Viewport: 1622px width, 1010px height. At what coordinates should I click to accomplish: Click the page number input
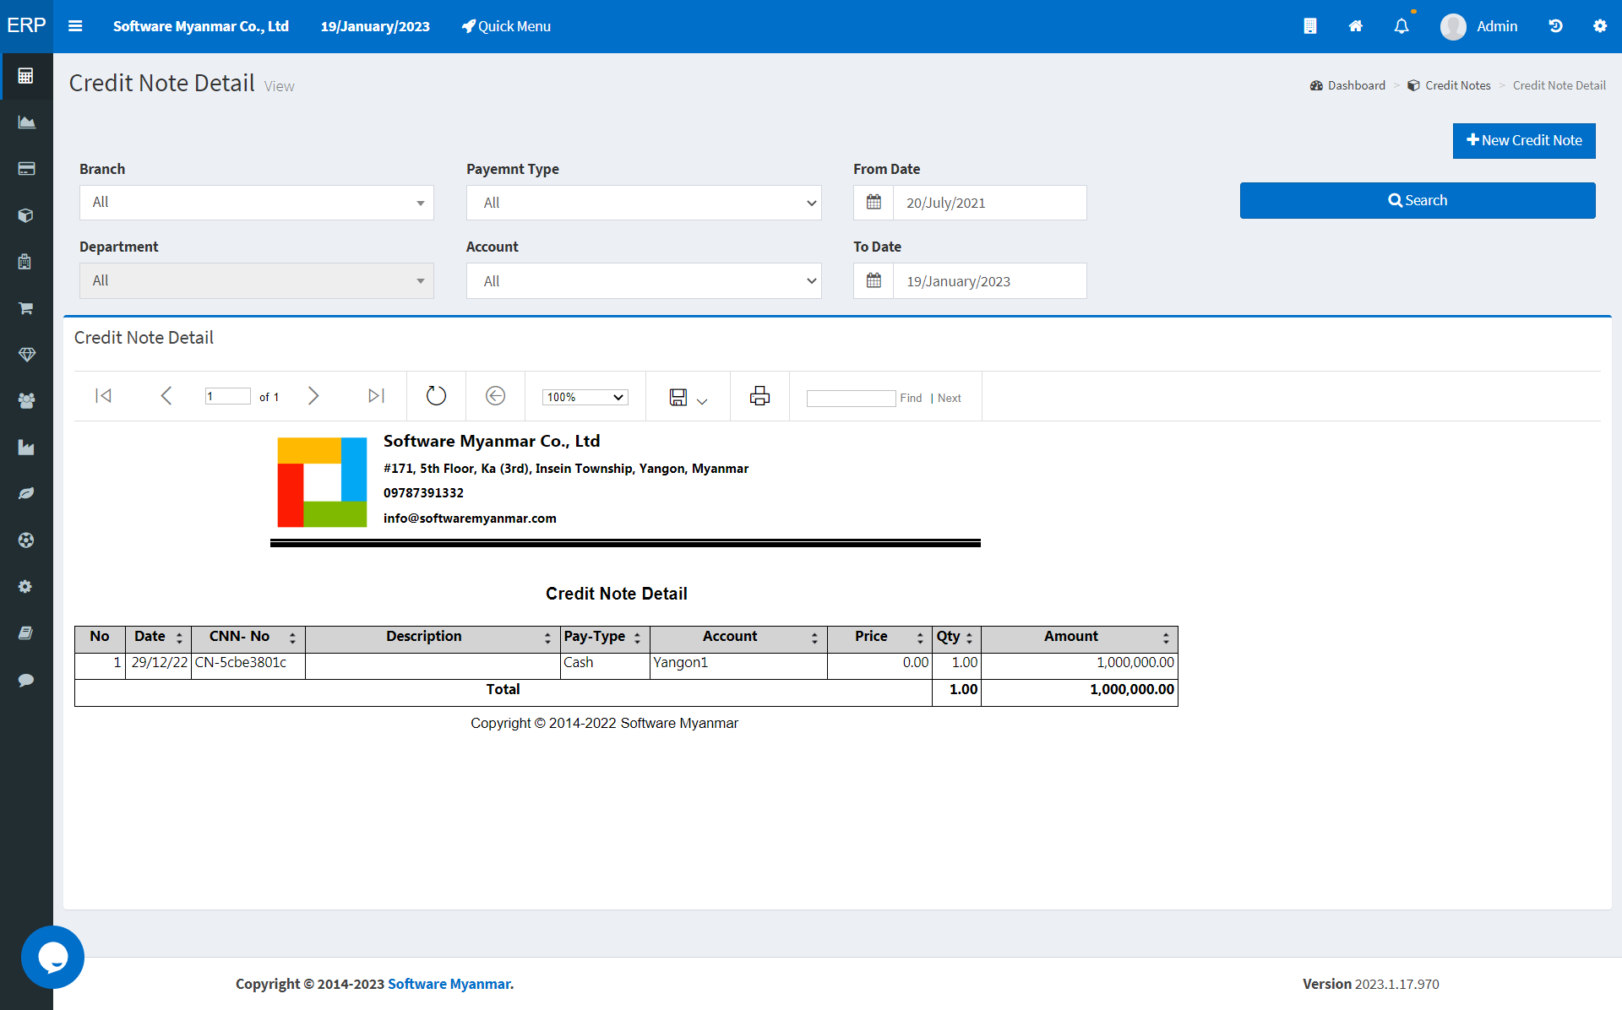pyautogui.click(x=228, y=396)
